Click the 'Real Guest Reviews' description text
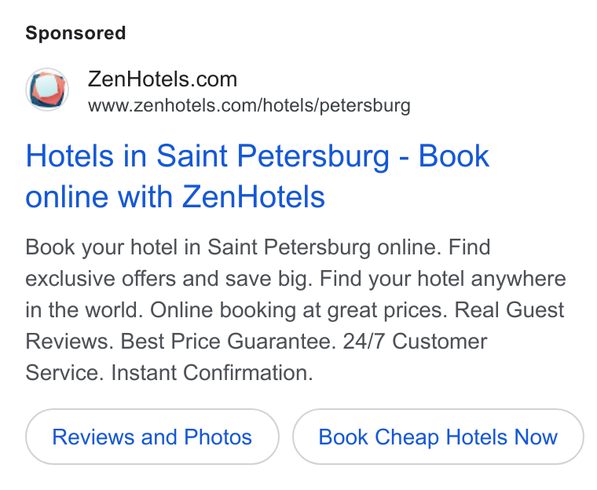The height and width of the screenshot is (490, 597). click(510, 310)
